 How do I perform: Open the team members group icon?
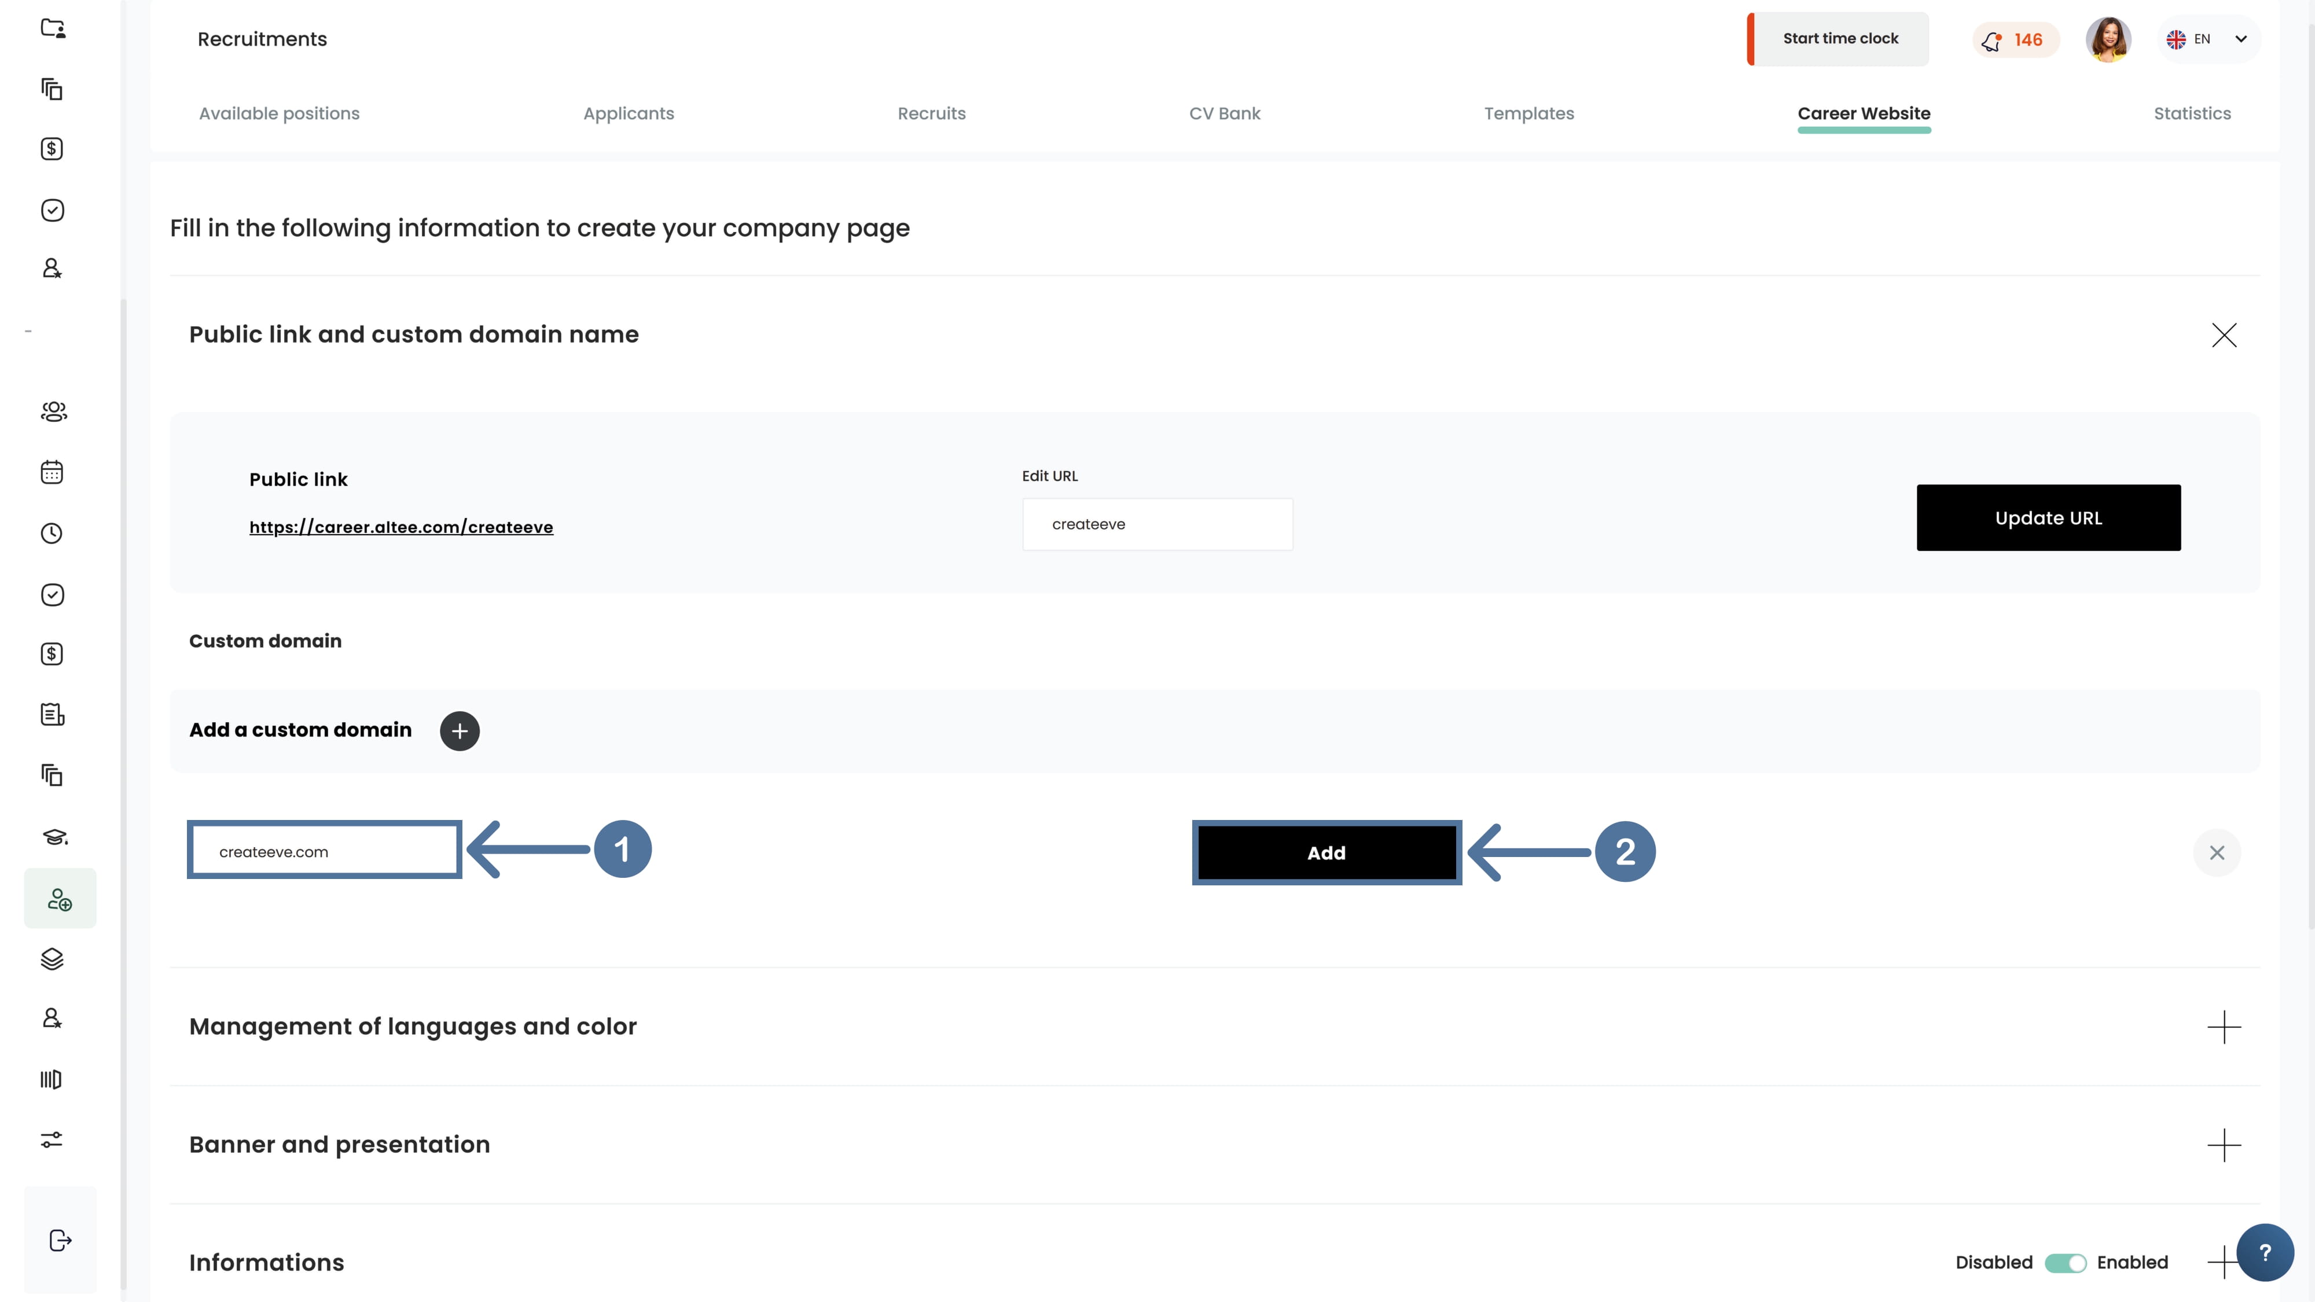(x=53, y=411)
